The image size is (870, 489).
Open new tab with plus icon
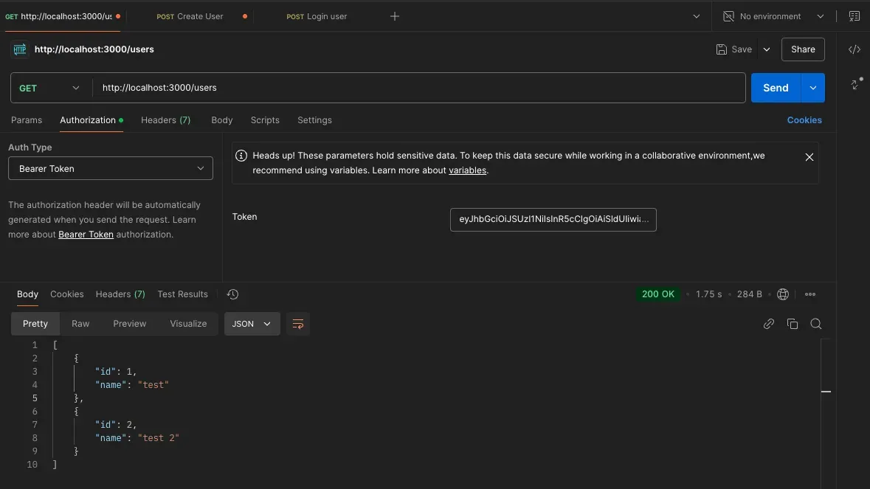click(x=395, y=16)
